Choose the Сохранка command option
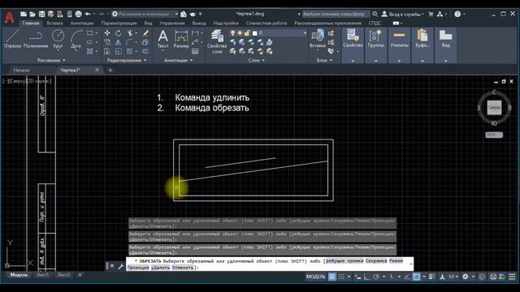The height and width of the screenshot is (292, 520). point(376,261)
